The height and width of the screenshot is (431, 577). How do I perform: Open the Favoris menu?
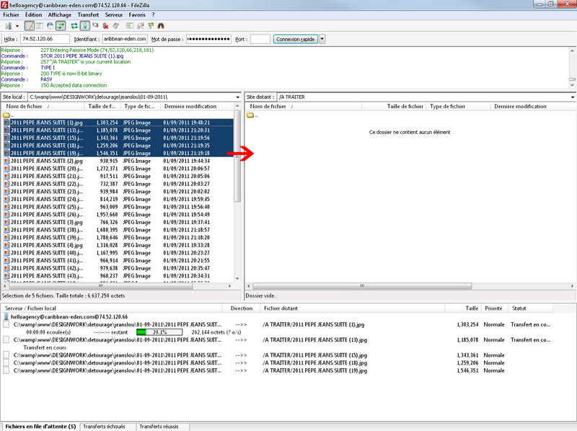(x=137, y=14)
